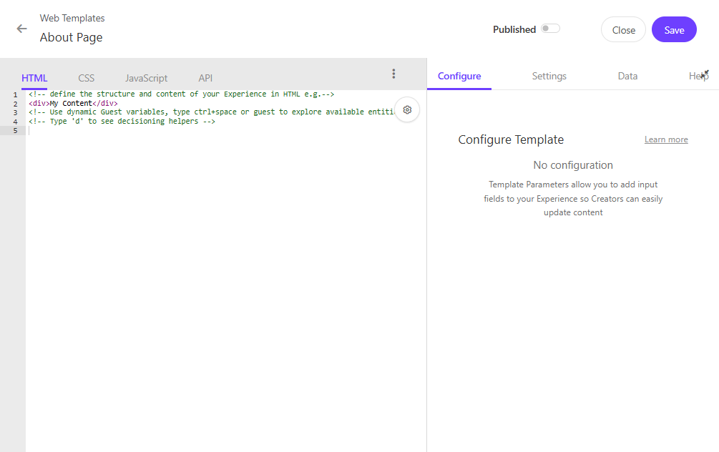Open the JavaScript editor tab
This screenshot has width=719, height=452.
pyautogui.click(x=146, y=78)
